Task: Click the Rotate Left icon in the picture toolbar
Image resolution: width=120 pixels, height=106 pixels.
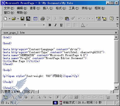Action: (33, 97)
